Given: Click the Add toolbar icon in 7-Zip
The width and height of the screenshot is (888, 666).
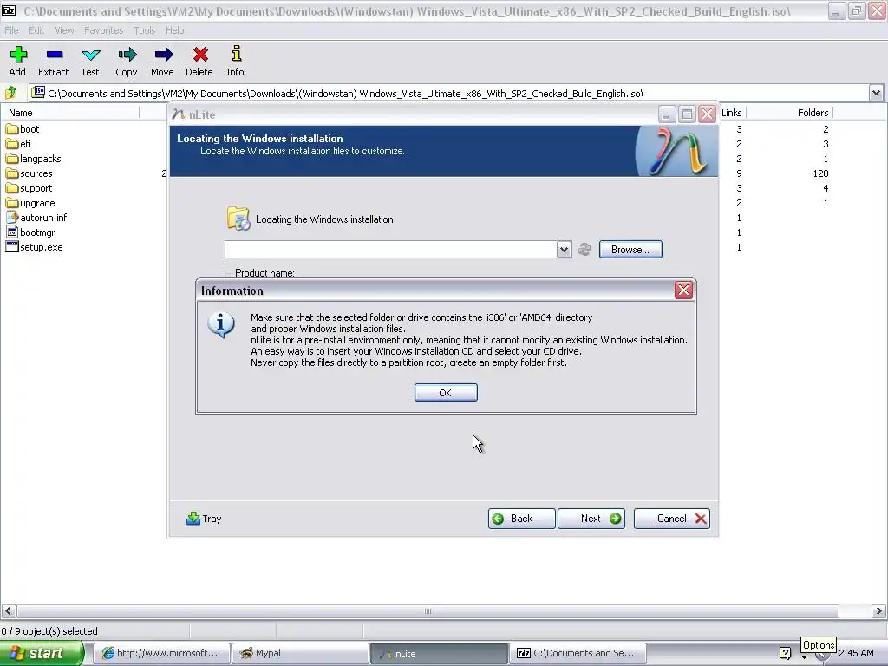Looking at the screenshot, I should coord(17,62).
